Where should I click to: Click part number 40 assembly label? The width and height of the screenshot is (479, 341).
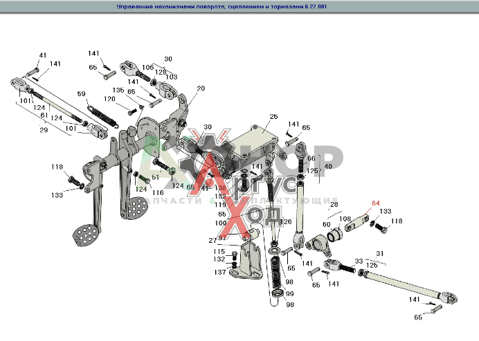(x=327, y=167)
